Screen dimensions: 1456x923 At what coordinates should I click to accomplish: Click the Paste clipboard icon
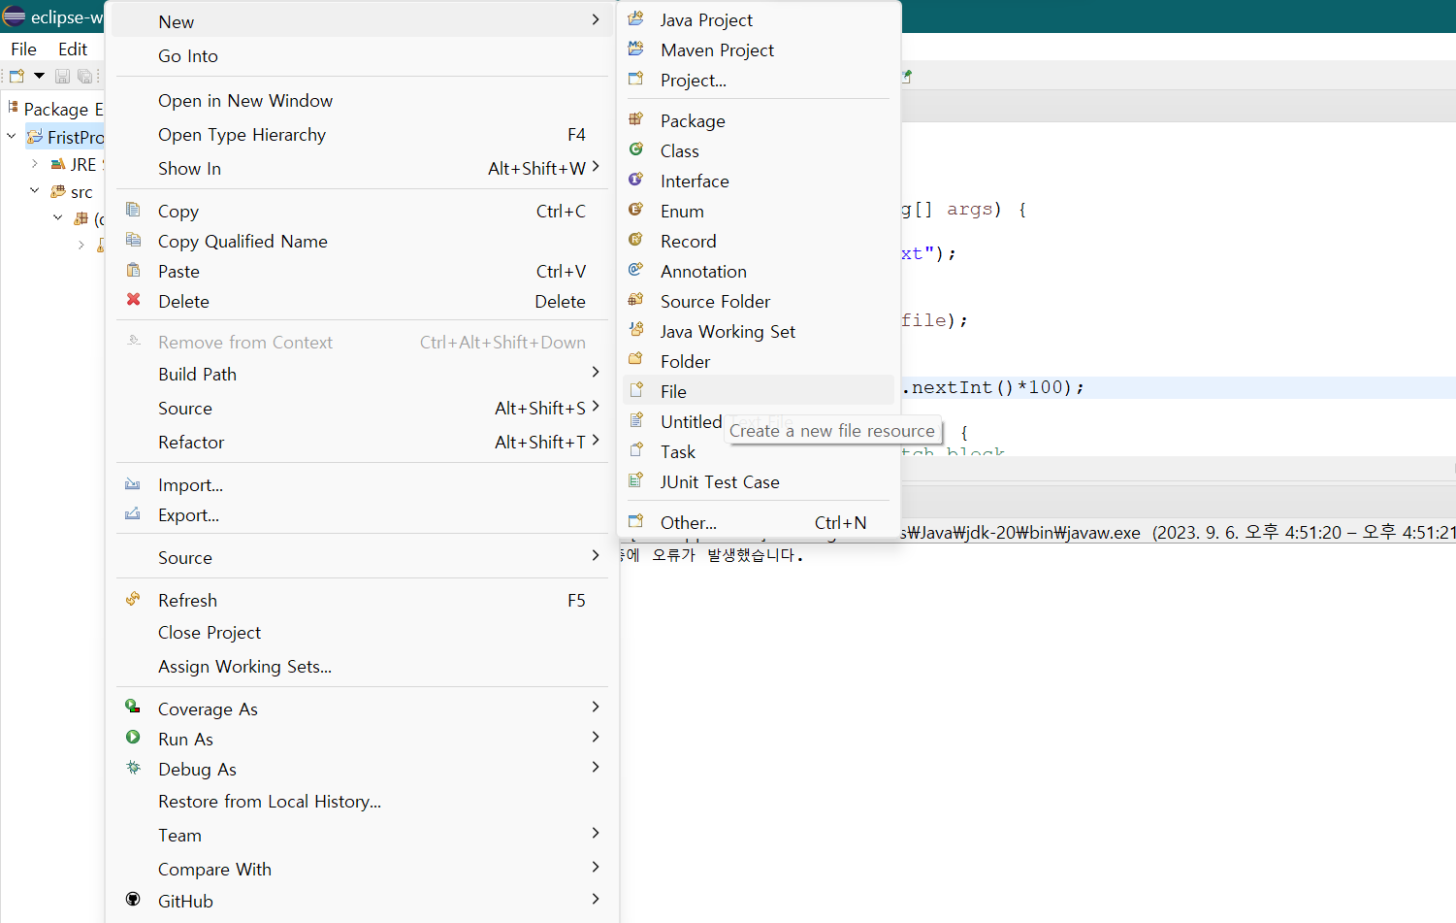click(134, 271)
